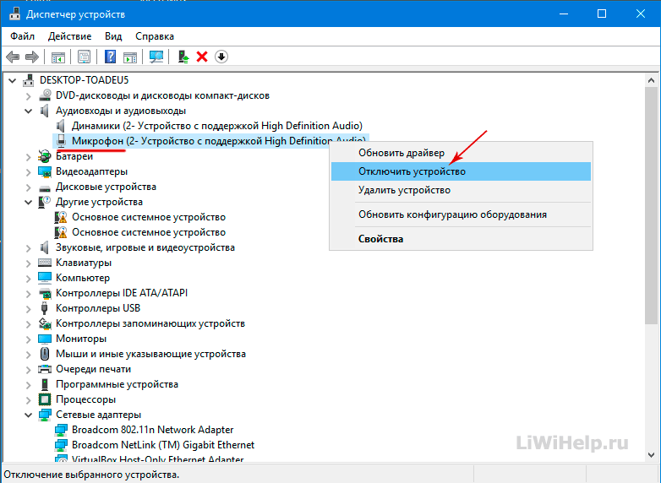The image size is (661, 483).
Task: Expand Звуковые, игровые и видеоустройства
Action: (28, 248)
